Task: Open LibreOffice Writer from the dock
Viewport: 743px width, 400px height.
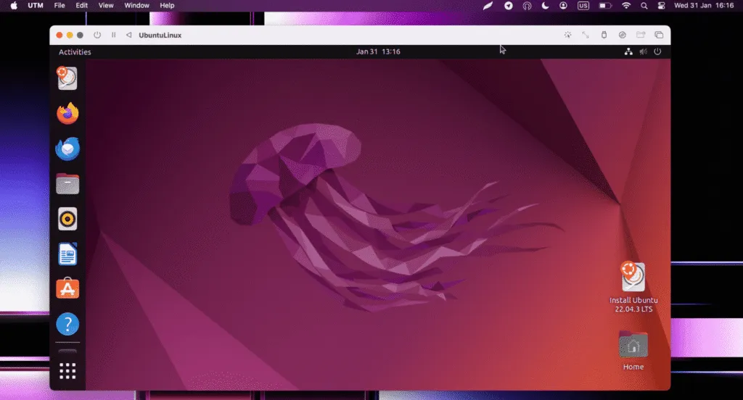Action: [67, 254]
